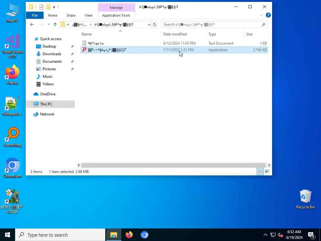Image resolution: width=321 pixels, height=241 pixels.
Task: Switch to large icons view layout
Action: coord(267,171)
